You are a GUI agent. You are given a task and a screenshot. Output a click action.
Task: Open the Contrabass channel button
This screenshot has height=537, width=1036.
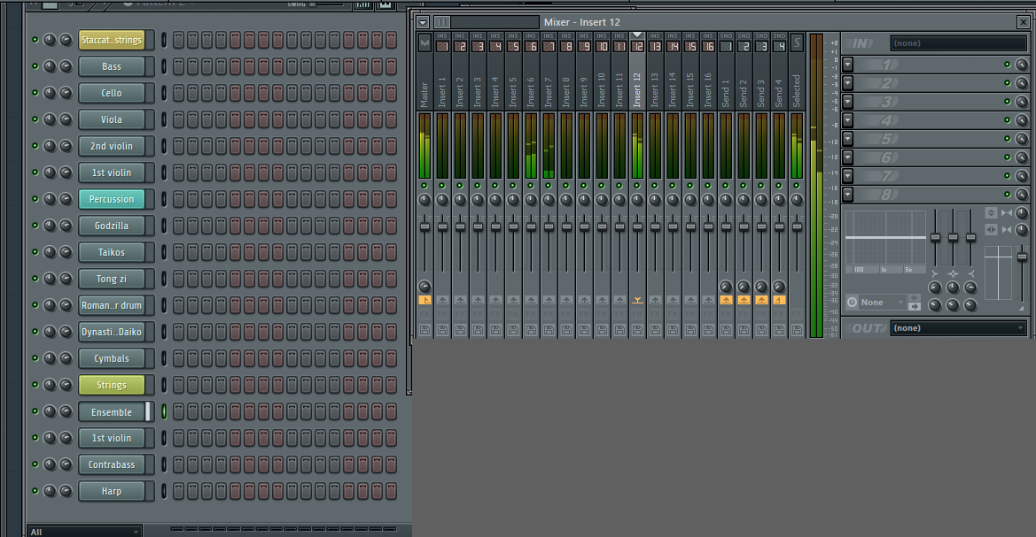[x=112, y=464]
